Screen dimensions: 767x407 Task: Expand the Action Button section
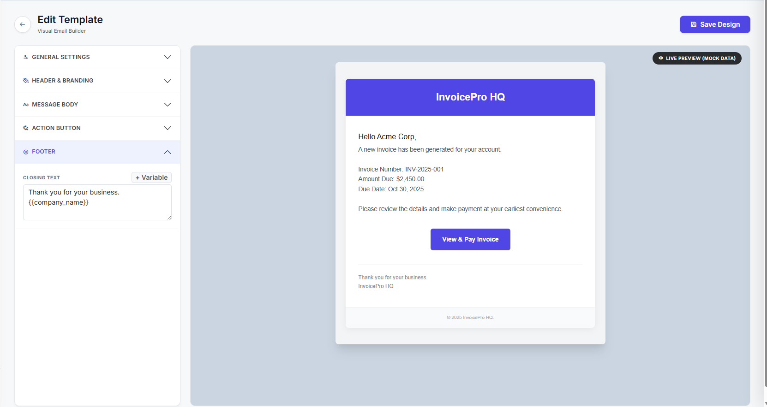click(x=97, y=128)
